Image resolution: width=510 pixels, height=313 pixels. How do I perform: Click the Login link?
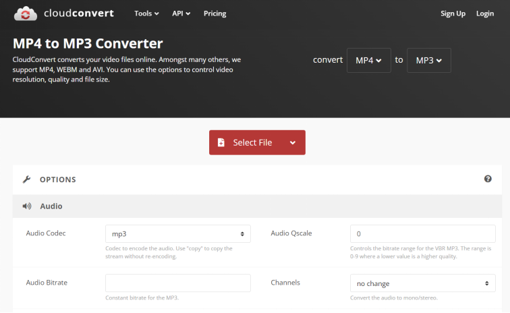[x=484, y=13]
